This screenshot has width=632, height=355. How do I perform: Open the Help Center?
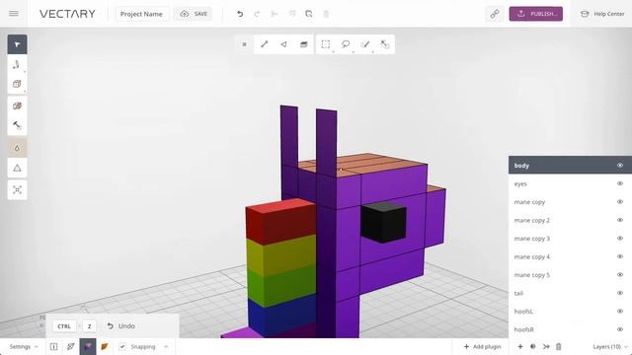pyautogui.click(x=602, y=14)
